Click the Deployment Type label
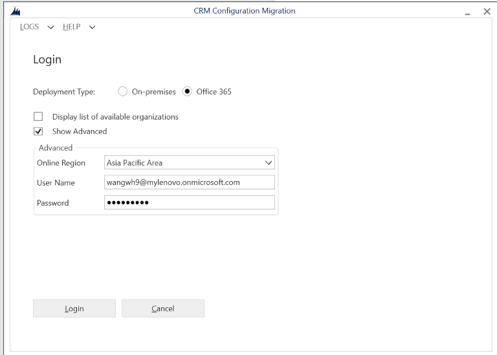The image size is (497, 355). pyautogui.click(x=64, y=92)
